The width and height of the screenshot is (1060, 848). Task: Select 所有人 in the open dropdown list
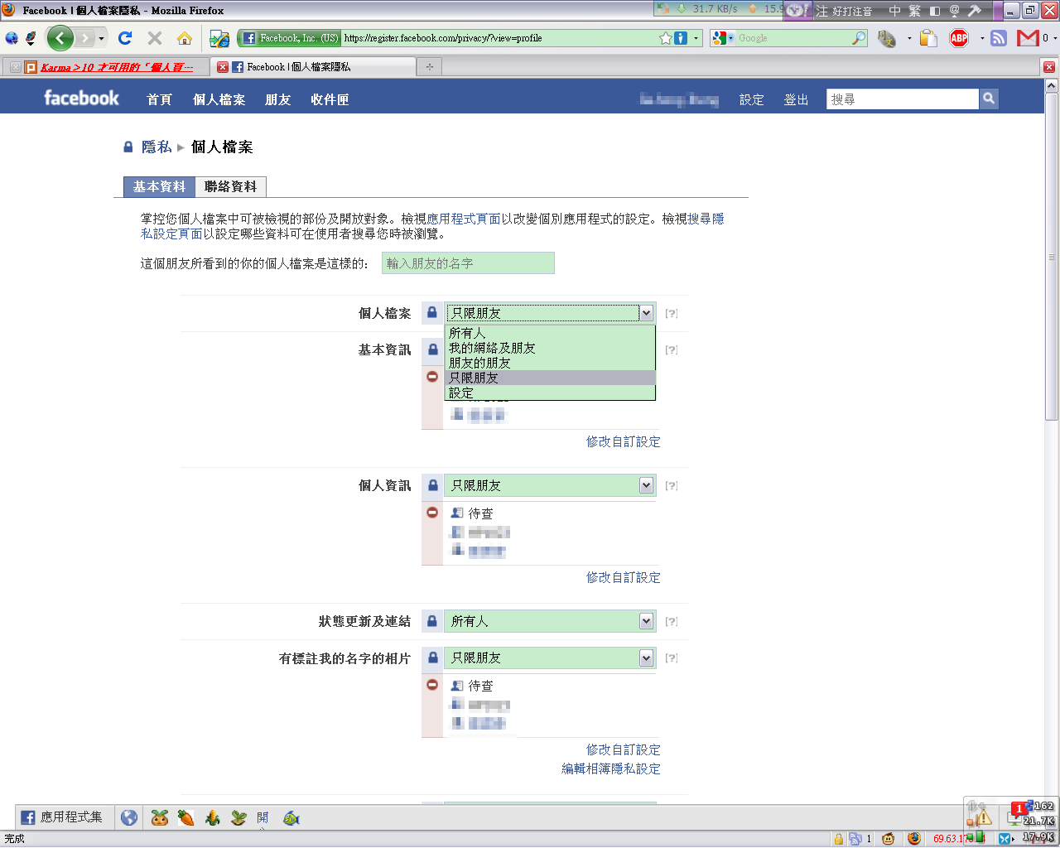pyautogui.click(x=550, y=333)
